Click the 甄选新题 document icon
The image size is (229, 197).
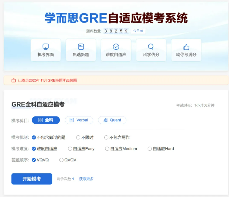tap(81, 47)
